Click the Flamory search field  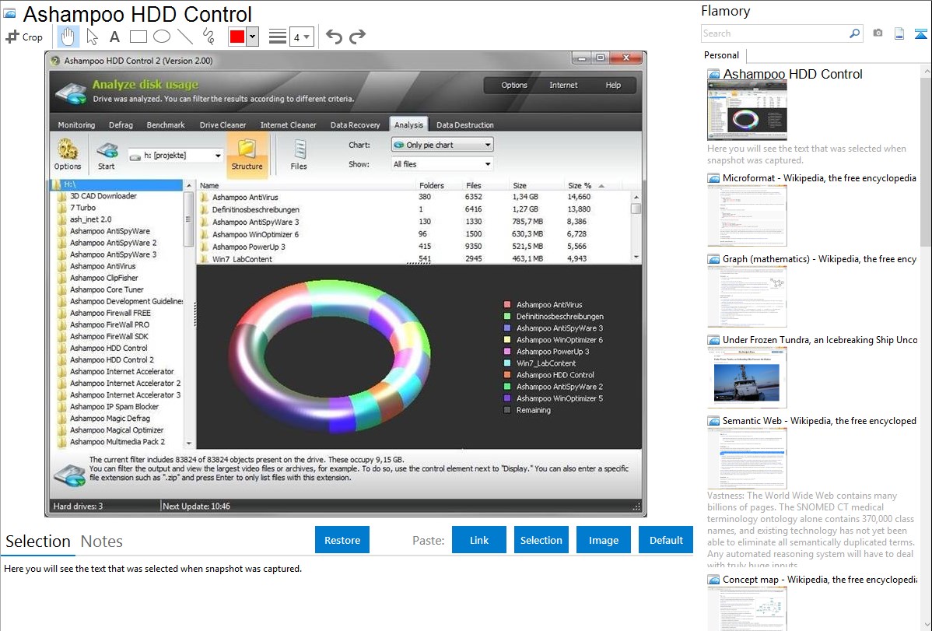[x=775, y=33]
